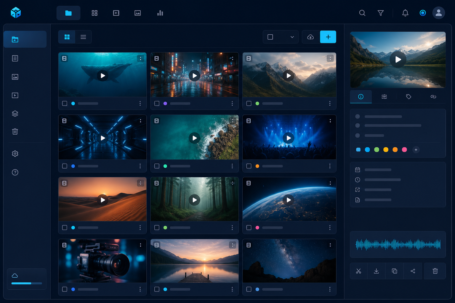Click the share icon in the preview actions
Viewport: 455px width, 303px height.
click(413, 271)
